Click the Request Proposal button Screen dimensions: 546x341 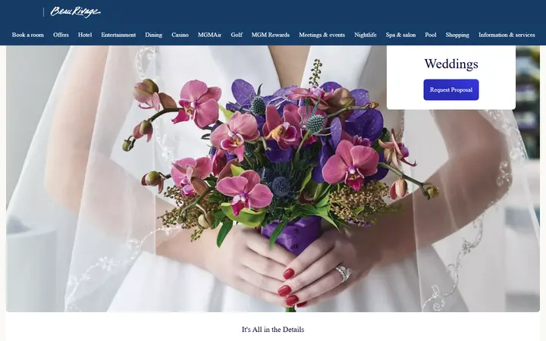pos(451,89)
